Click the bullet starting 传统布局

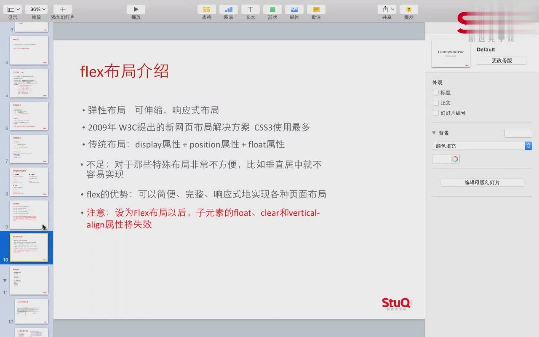pos(186,144)
